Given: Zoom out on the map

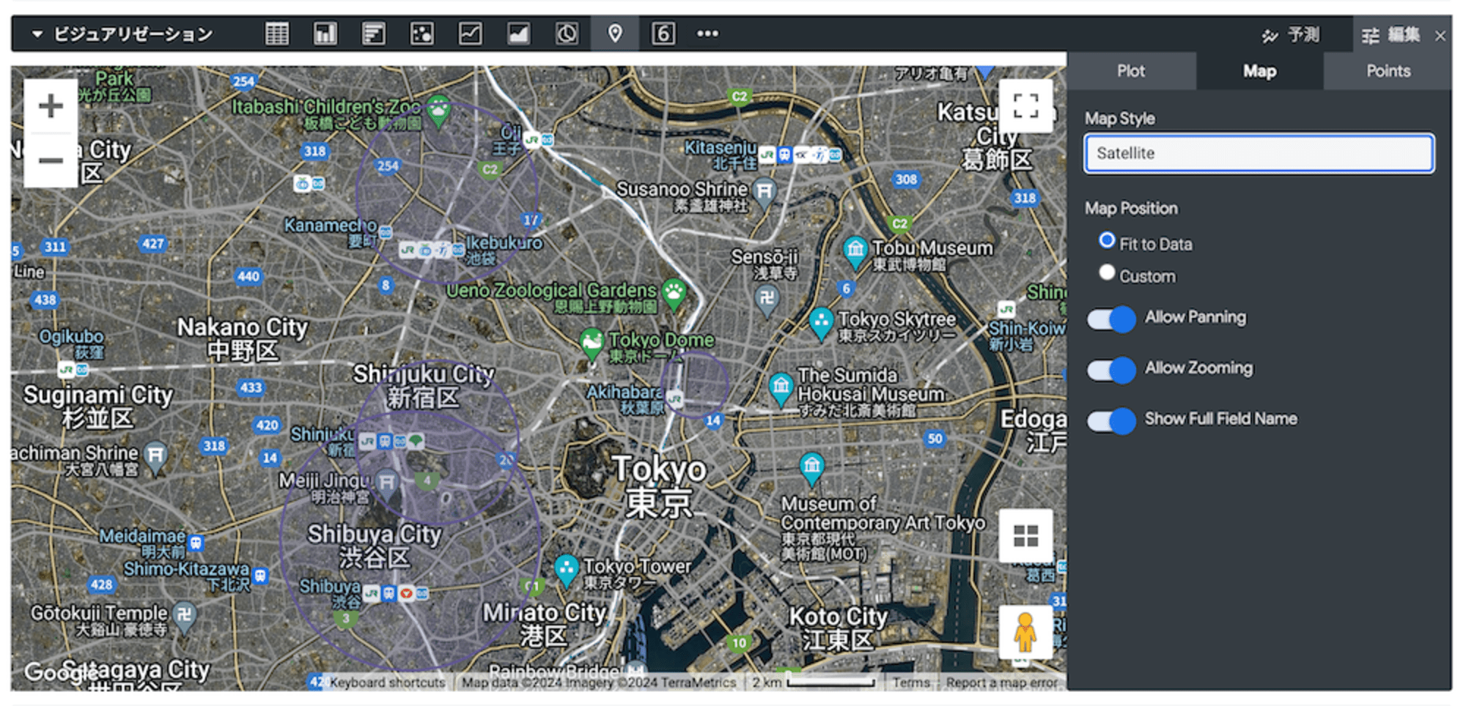Looking at the screenshot, I should (51, 160).
